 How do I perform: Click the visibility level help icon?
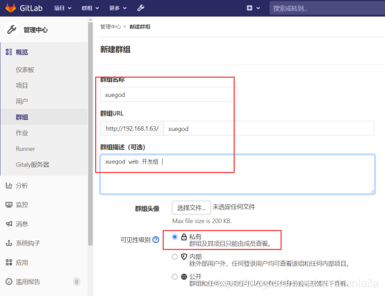tap(156, 239)
